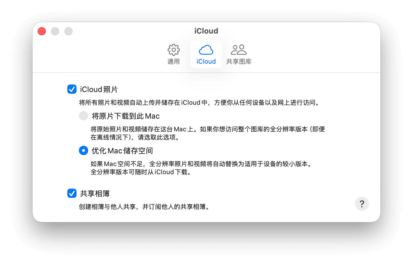Uncheck the iCloud照片 checkbox
This screenshot has width=413, height=265.
[72, 89]
